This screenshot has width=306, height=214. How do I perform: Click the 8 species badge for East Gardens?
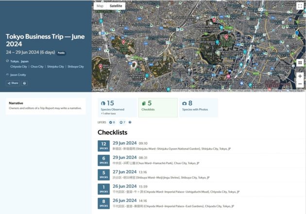(x=103, y=203)
